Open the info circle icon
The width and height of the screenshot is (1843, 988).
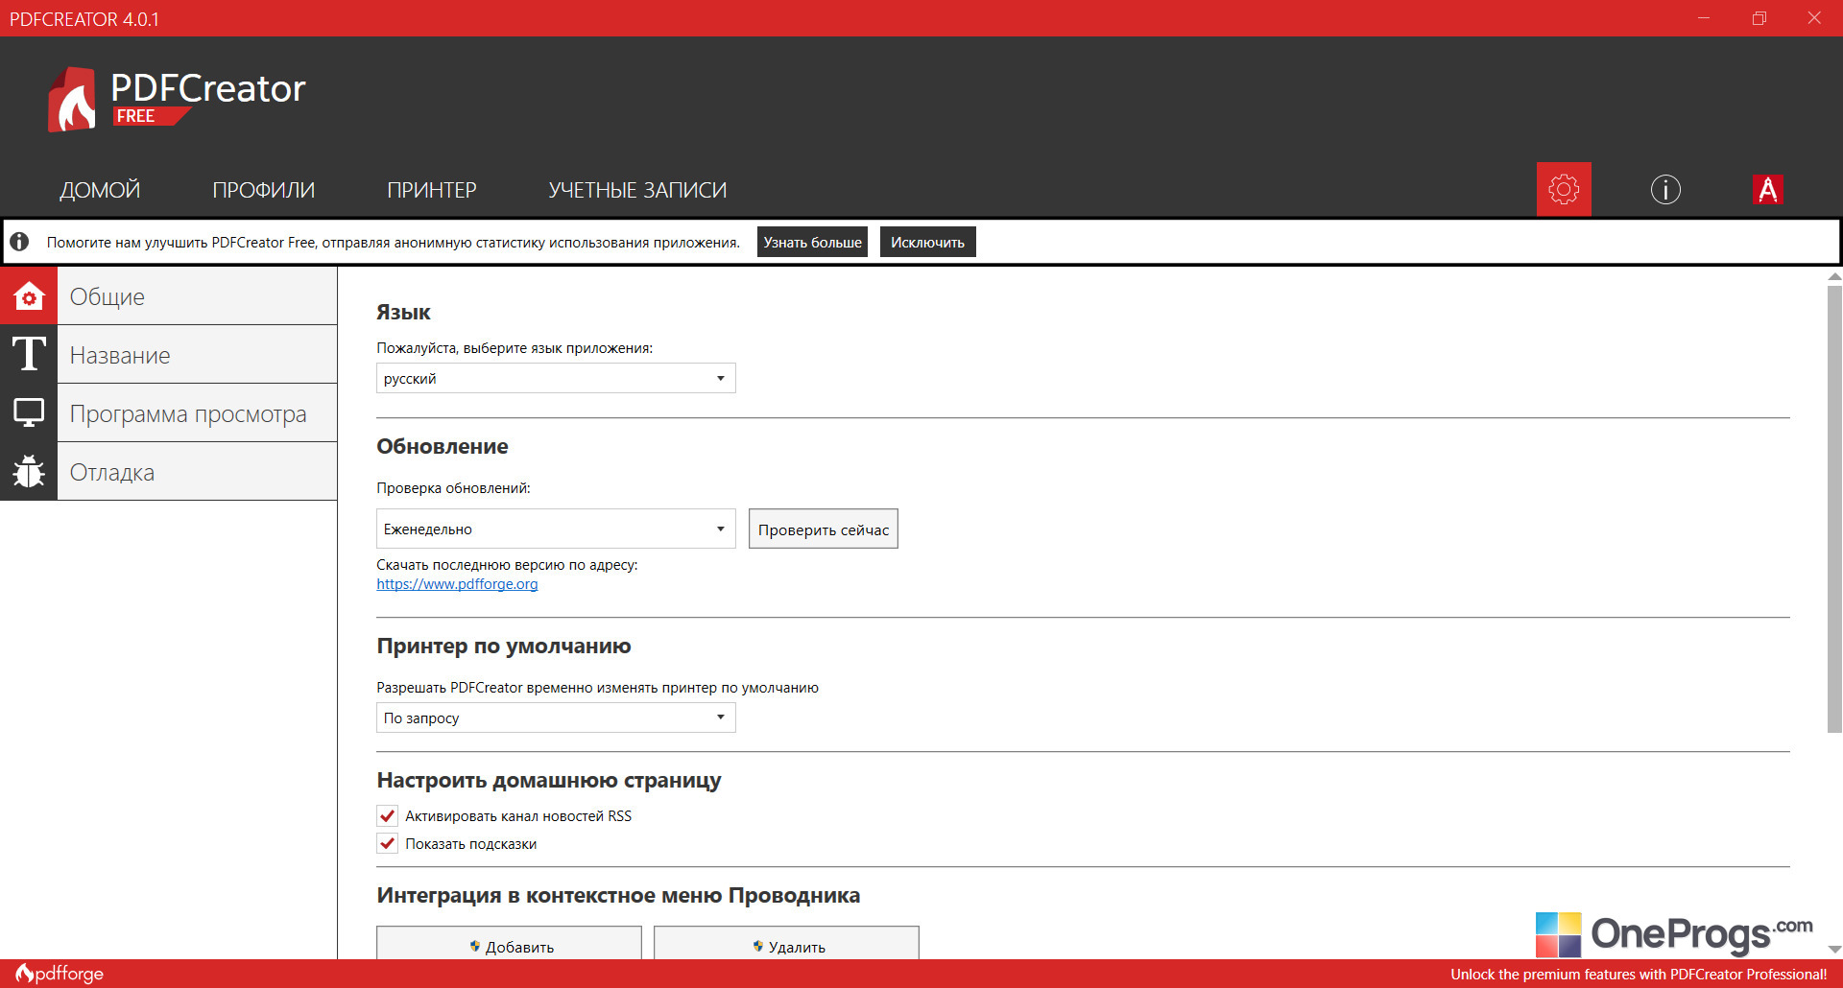point(1665,189)
